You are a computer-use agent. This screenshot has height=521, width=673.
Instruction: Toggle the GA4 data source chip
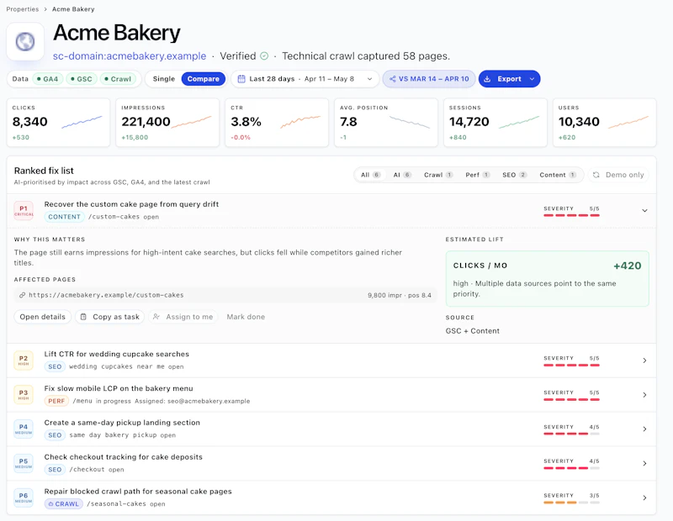[48, 79]
